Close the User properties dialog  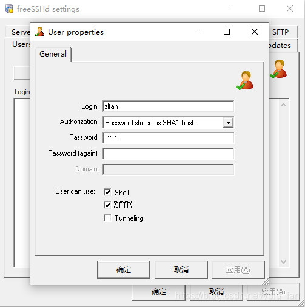click(x=255, y=32)
